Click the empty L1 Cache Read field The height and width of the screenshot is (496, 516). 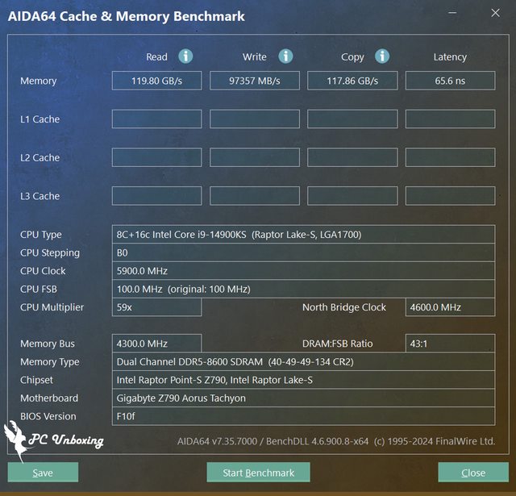click(156, 119)
